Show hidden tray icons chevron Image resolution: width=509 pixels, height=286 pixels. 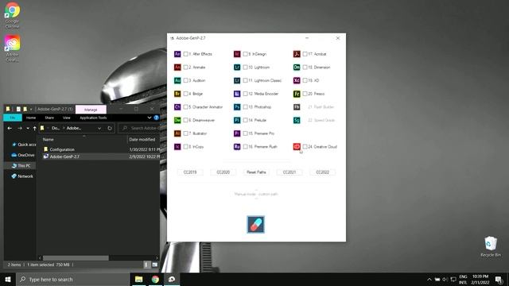(x=429, y=279)
